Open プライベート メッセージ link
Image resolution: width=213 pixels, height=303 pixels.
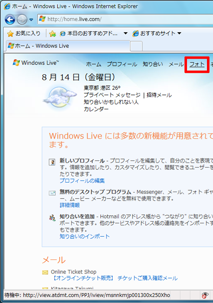pos(112,95)
